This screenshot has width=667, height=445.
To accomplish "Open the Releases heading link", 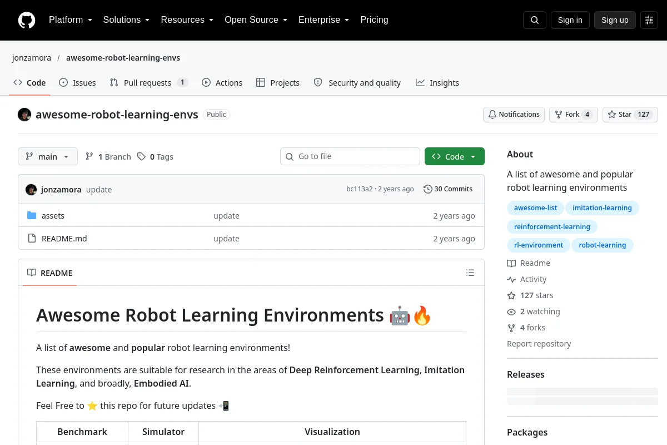I will click(x=526, y=374).
